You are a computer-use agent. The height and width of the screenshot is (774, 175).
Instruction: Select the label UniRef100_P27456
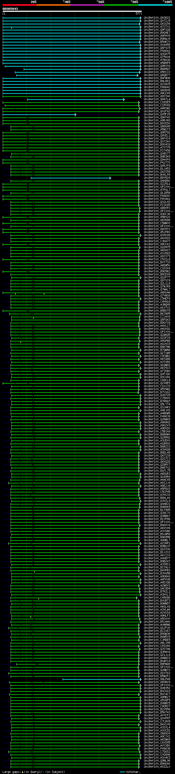pyautogui.click(x=157, y=151)
